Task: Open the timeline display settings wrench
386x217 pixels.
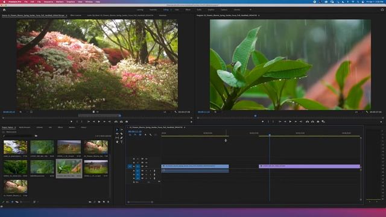Action: [x=150, y=135]
